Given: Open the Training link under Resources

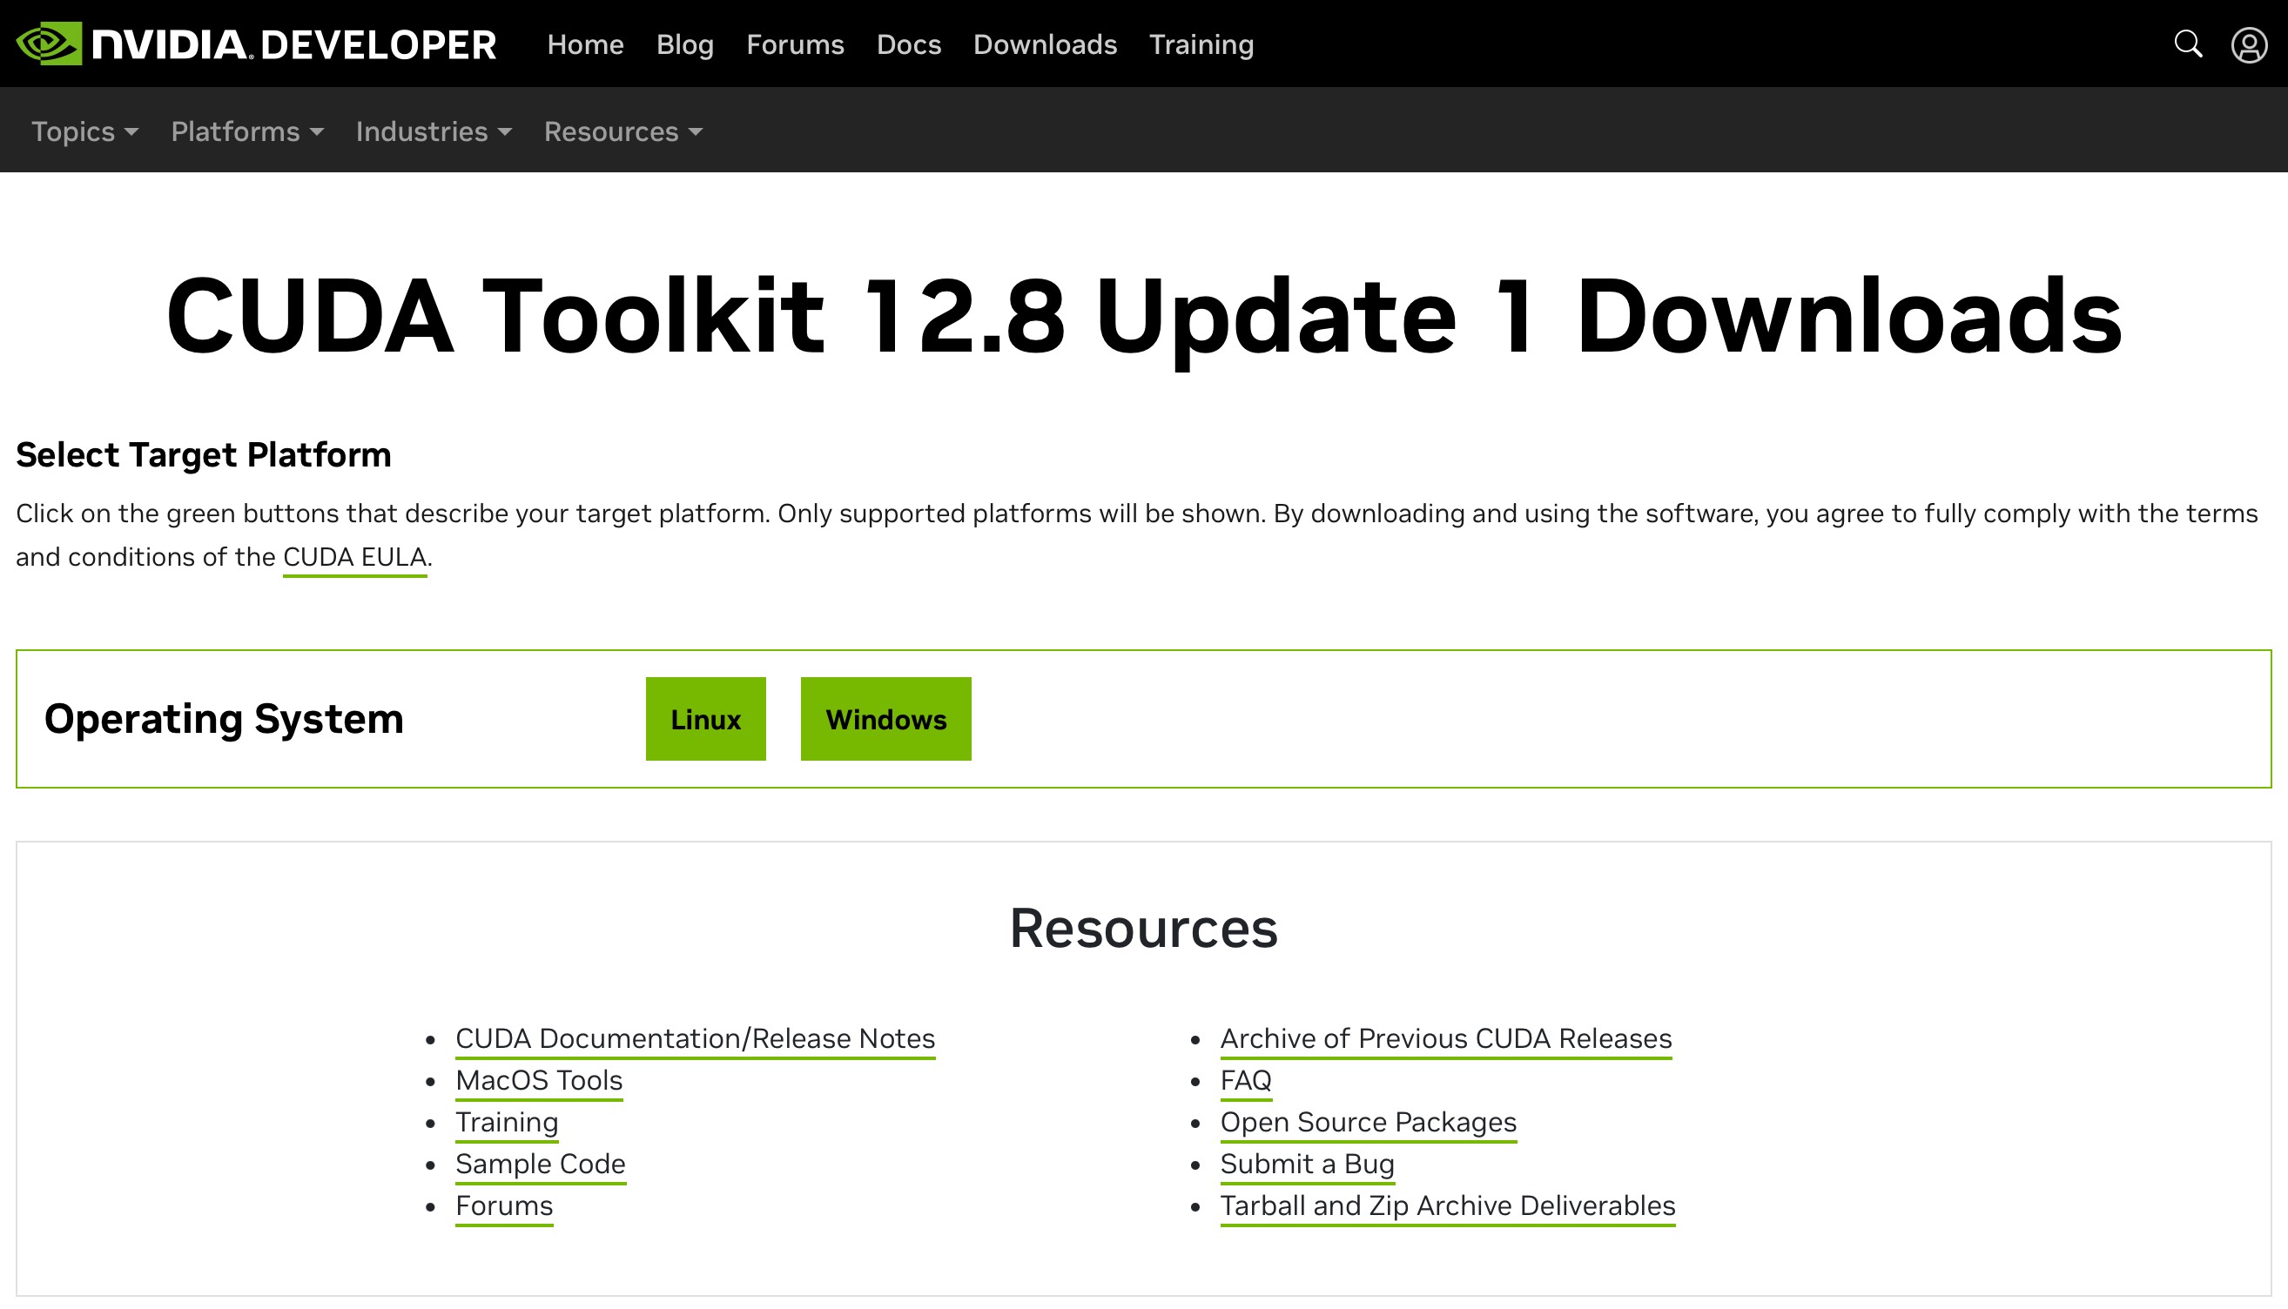Looking at the screenshot, I should point(506,1123).
